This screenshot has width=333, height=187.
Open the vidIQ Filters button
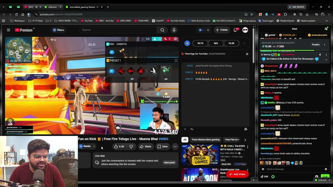coord(58,30)
